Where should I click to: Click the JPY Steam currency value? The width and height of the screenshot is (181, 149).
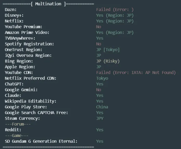(x=100, y=118)
